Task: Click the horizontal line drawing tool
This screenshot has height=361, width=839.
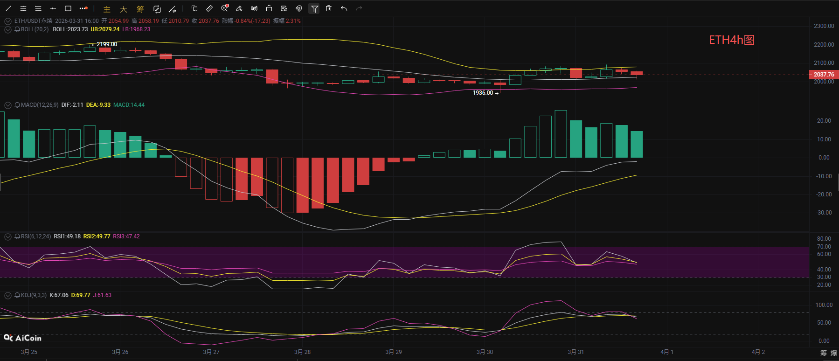Action: coord(53,8)
